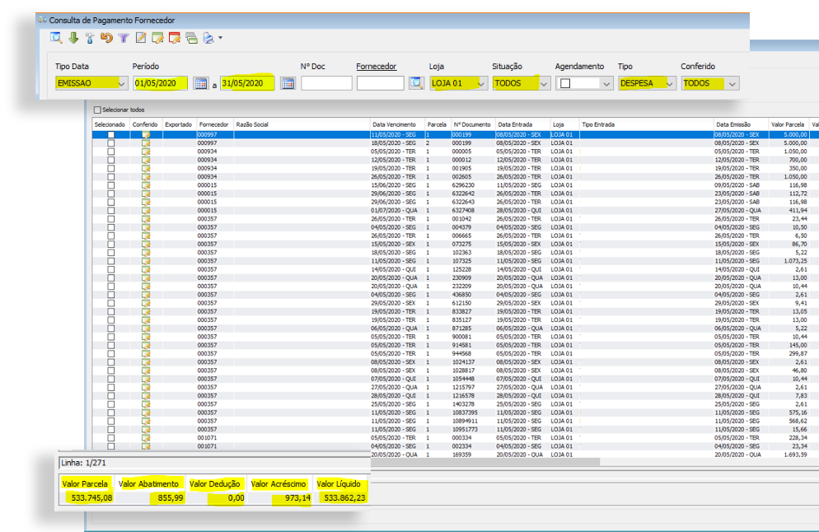Click Conferido icon for document 002605 row
Viewport: 819px width, 532px height.
146,176
